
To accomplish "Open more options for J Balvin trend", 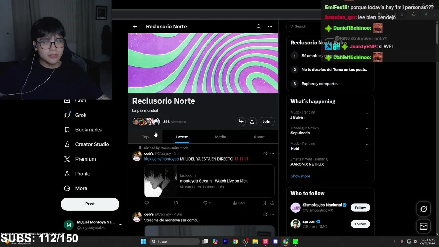I will point(368,113).
